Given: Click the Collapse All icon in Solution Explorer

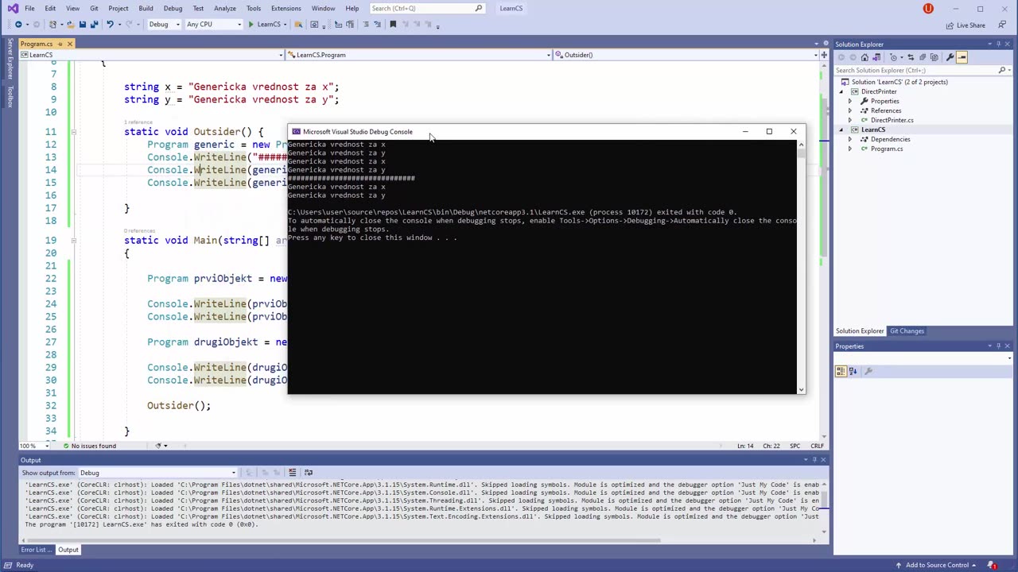Looking at the screenshot, I should pyautogui.click(x=923, y=57).
